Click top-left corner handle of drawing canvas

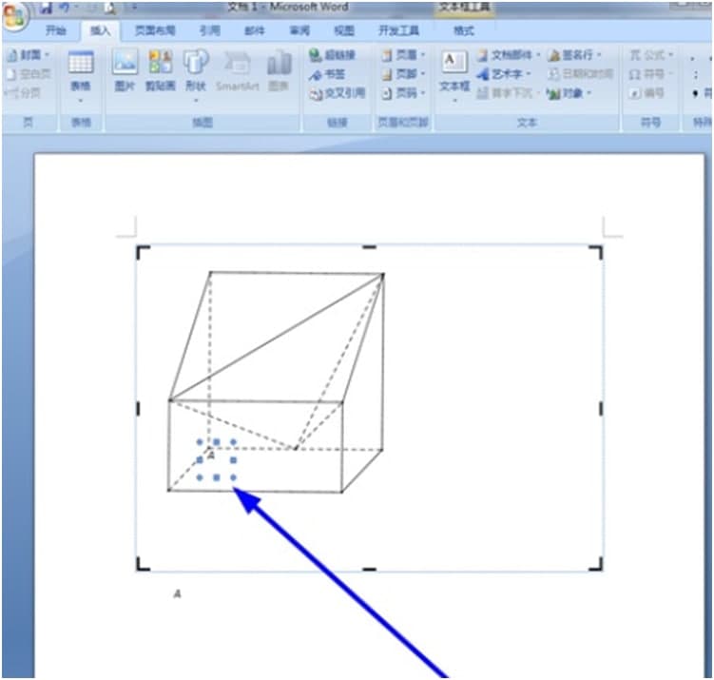[x=143, y=252]
